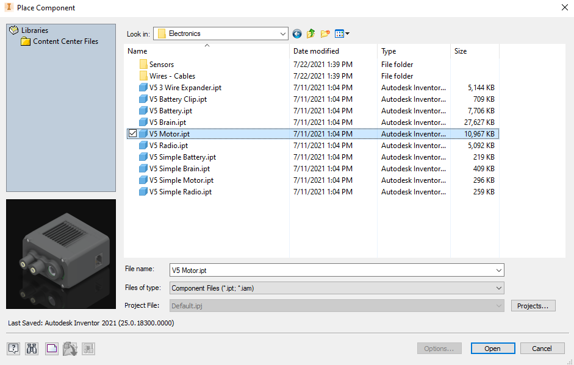The width and height of the screenshot is (574, 365).
Task: Click the V5 Battery Clip part icon
Action: click(x=143, y=99)
